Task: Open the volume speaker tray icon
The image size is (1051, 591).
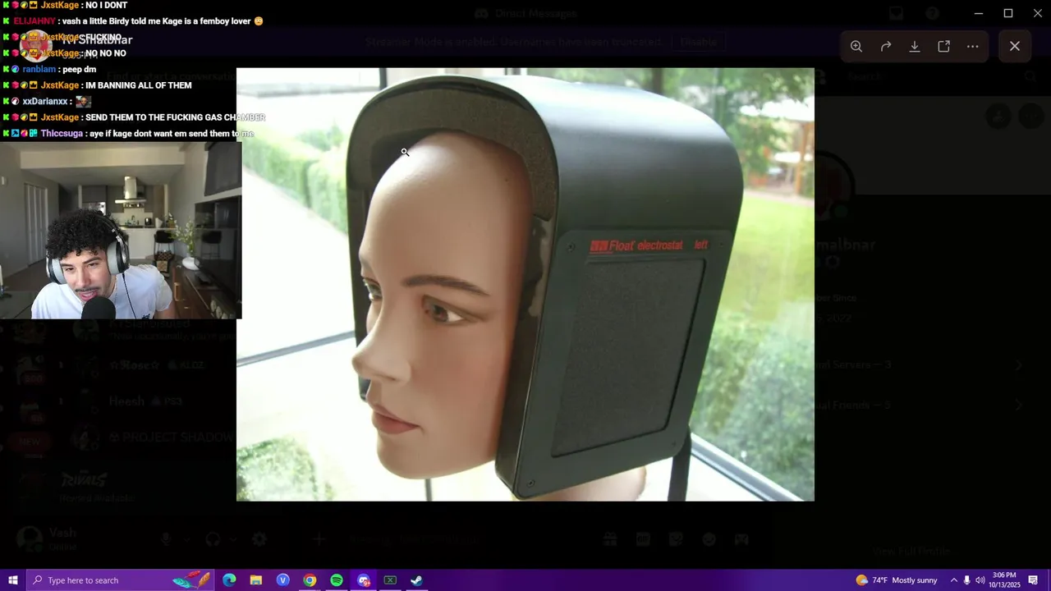Action: click(x=980, y=580)
